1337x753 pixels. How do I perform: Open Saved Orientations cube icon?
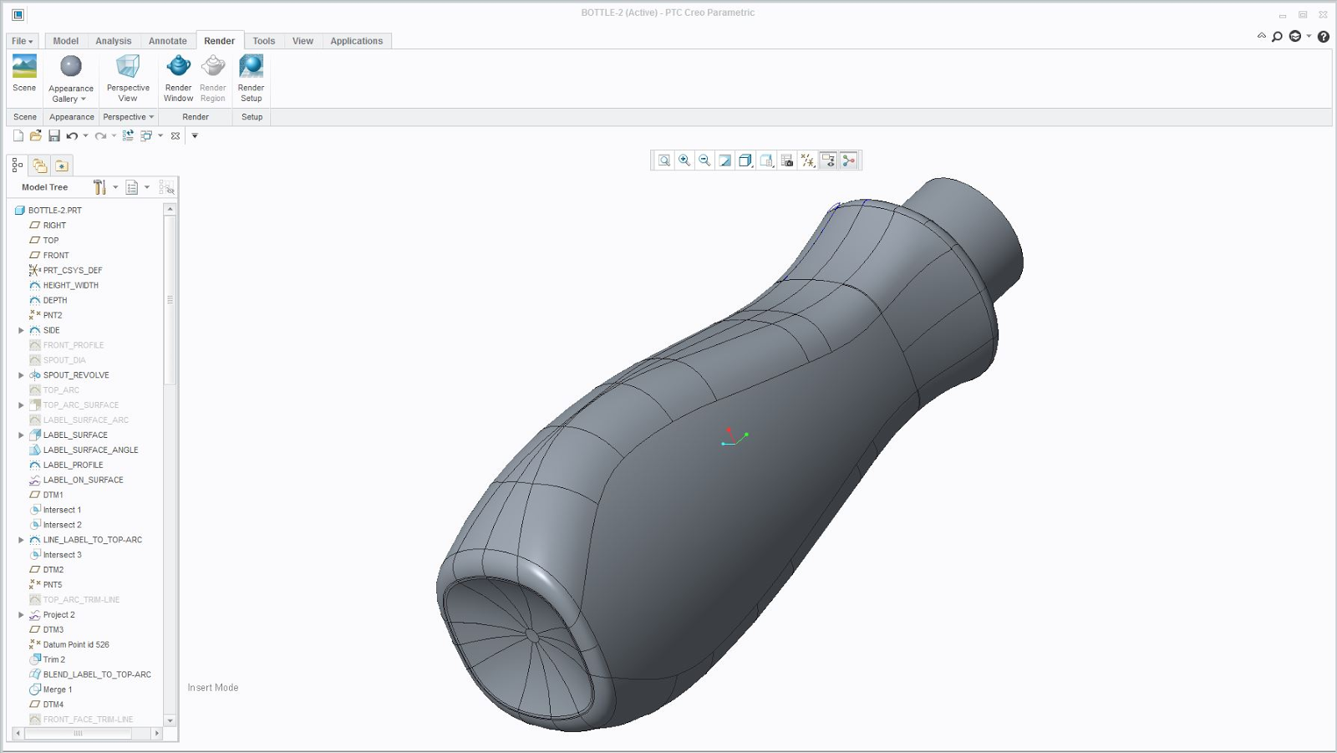[x=745, y=160]
